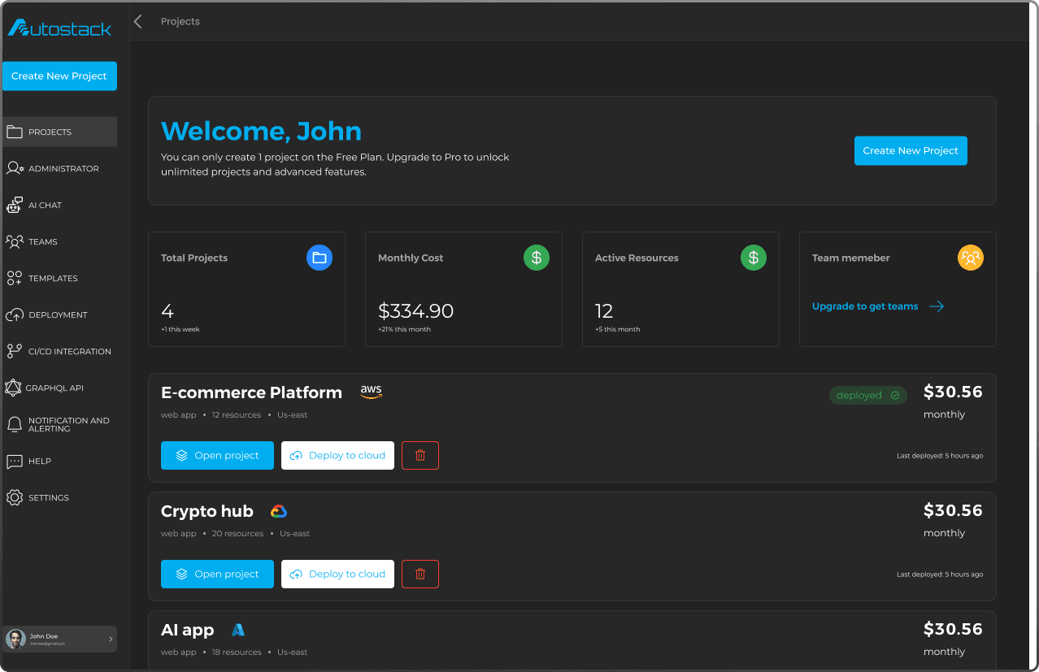The height and width of the screenshot is (672, 1039).
Task: Go to AI Chat section
Action: tap(59, 205)
